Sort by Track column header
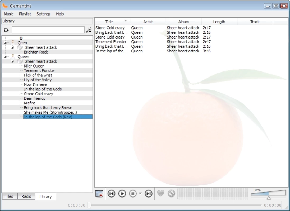 (255, 22)
